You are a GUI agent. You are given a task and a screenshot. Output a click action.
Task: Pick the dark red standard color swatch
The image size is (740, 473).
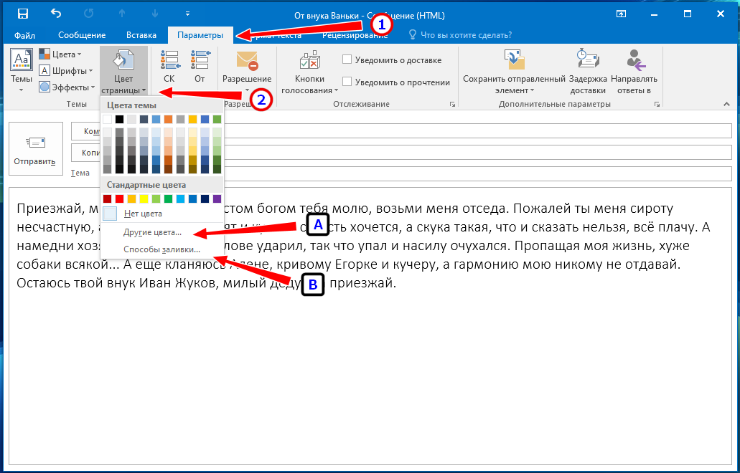(107, 199)
